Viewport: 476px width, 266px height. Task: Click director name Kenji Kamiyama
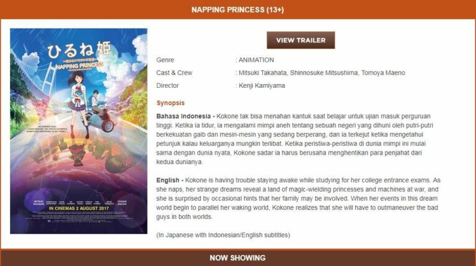(262, 86)
